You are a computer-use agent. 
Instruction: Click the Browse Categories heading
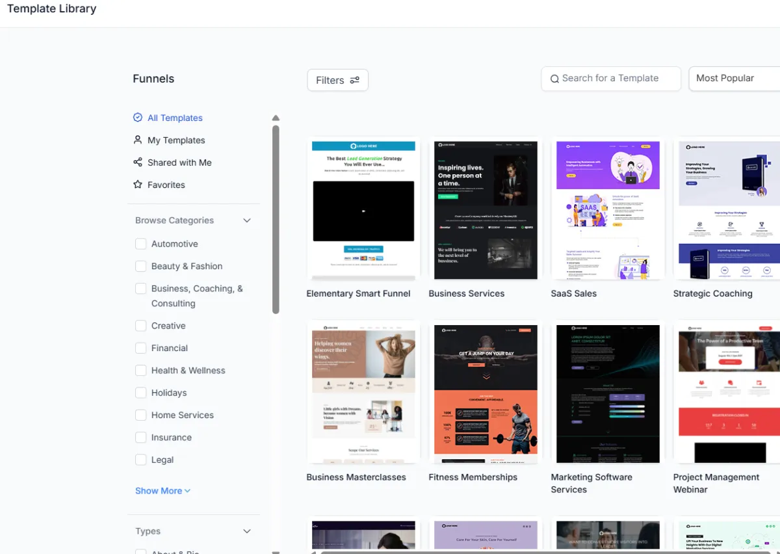point(174,220)
